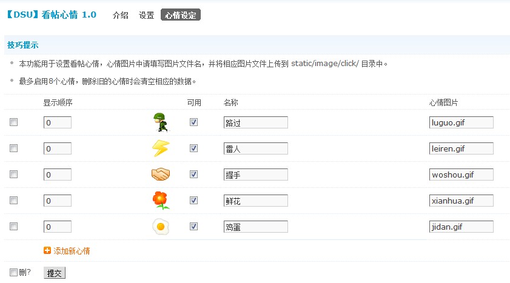Click the soldier mood icon for 路过
Viewport: 510px width, 283px height.
(x=161, y=122)
